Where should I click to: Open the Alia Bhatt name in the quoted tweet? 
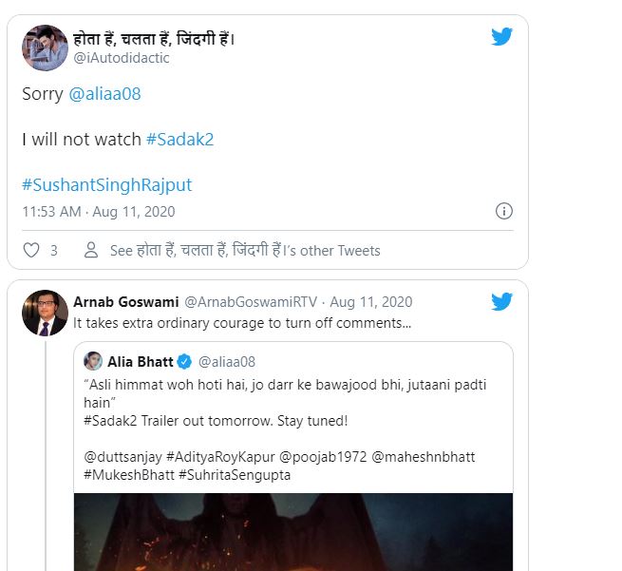(x=141, y=362)
